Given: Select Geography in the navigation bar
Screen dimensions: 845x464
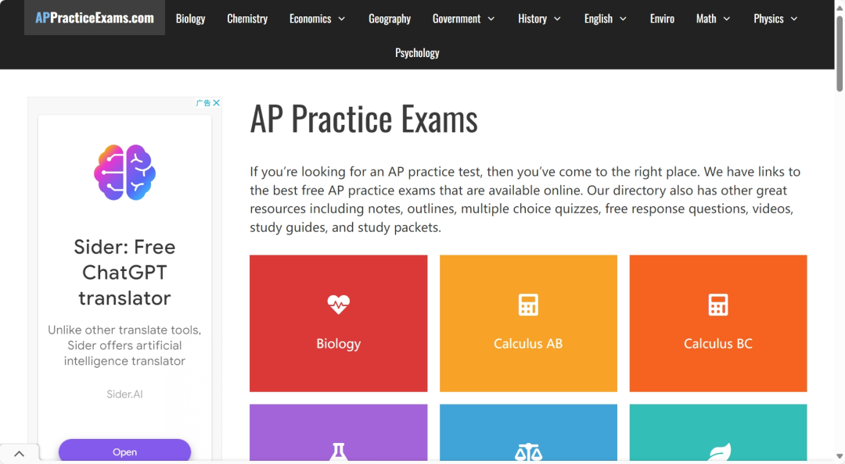Looking at the screenshot, I should coord(390,19).
